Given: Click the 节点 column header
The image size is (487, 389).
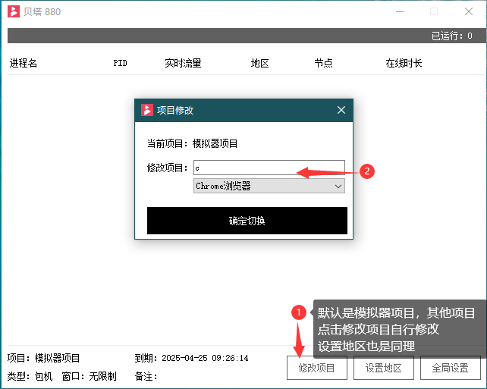Looking at the screenshot, I should (323, 64).
